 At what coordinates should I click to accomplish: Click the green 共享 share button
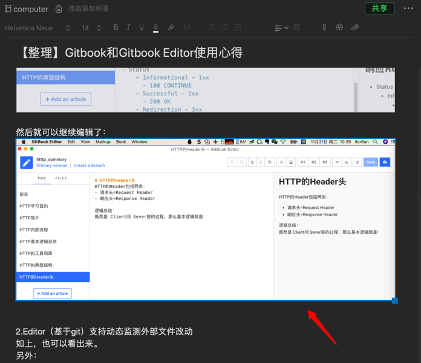379,8
